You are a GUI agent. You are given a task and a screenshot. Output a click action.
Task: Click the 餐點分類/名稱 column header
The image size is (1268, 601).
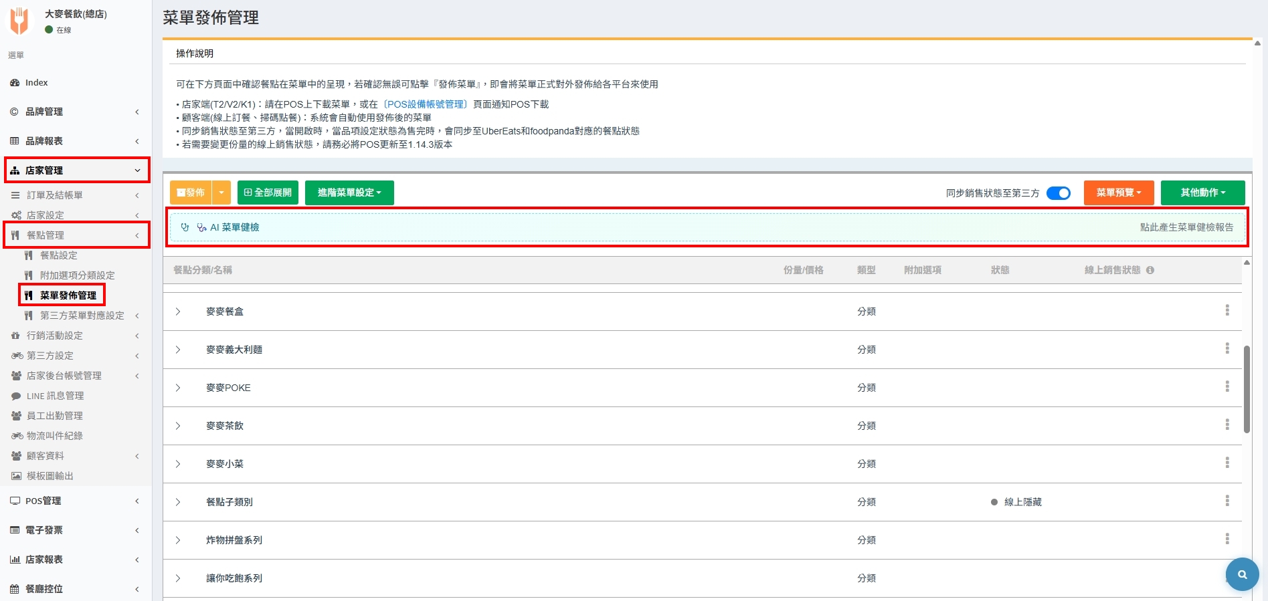tap(203, 270)
